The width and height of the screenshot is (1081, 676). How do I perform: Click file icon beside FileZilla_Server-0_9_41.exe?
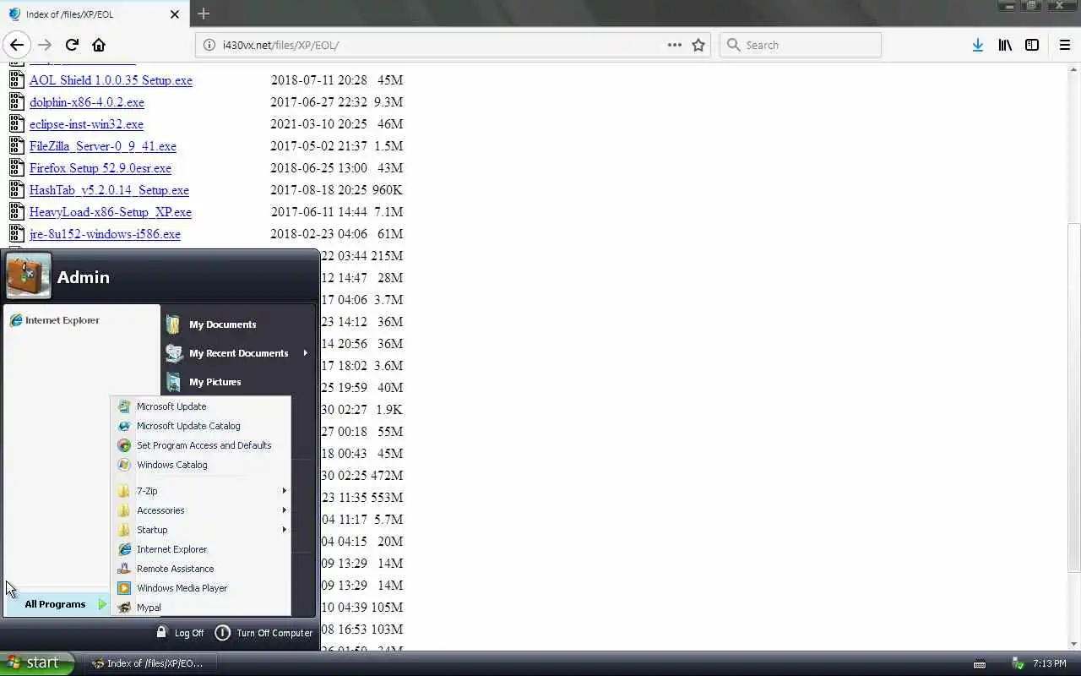tap(16, 145)
